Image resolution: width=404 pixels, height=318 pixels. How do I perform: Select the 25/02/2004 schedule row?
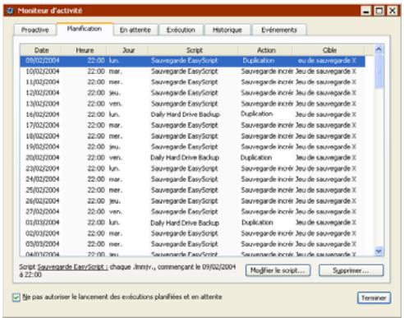click(x=192, y=190)
